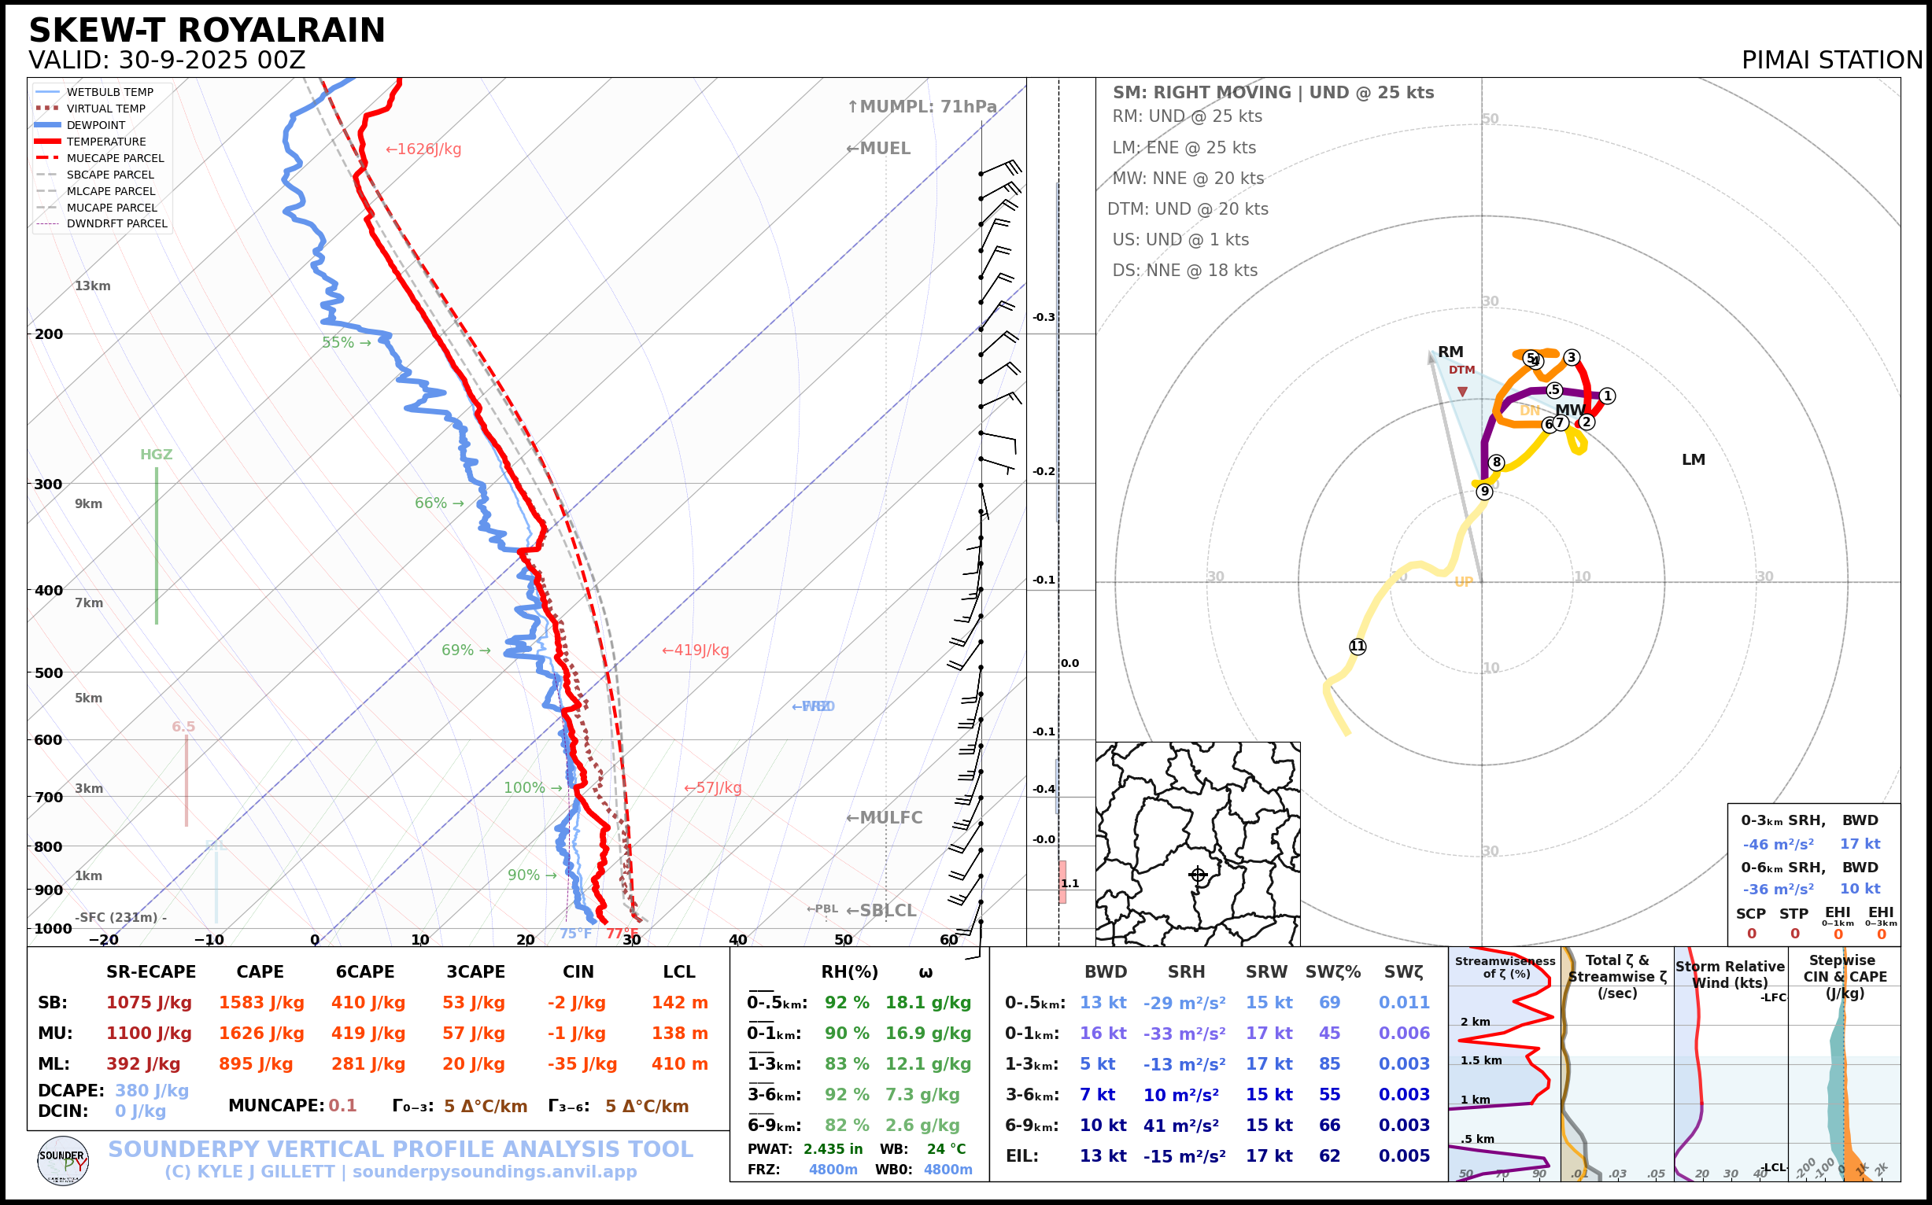Click the Storm Relative Wind panel title
Viewport: 1932px width, 1205px height.
[x=1730, y=974]
